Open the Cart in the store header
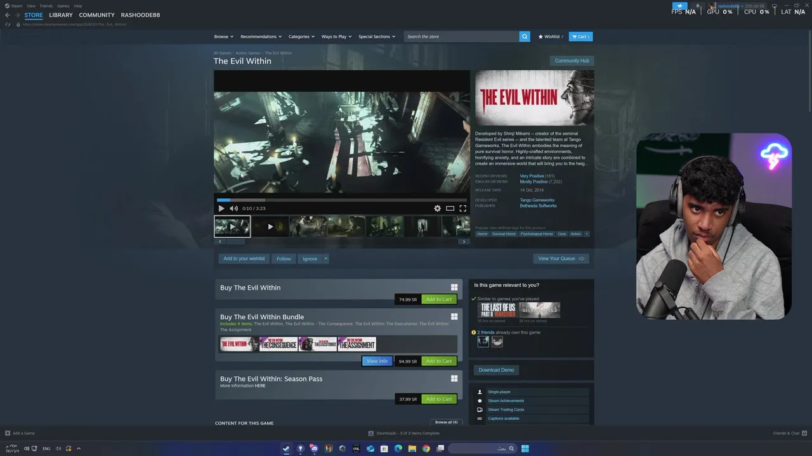812x456 pixels. (x=580, y=37)
